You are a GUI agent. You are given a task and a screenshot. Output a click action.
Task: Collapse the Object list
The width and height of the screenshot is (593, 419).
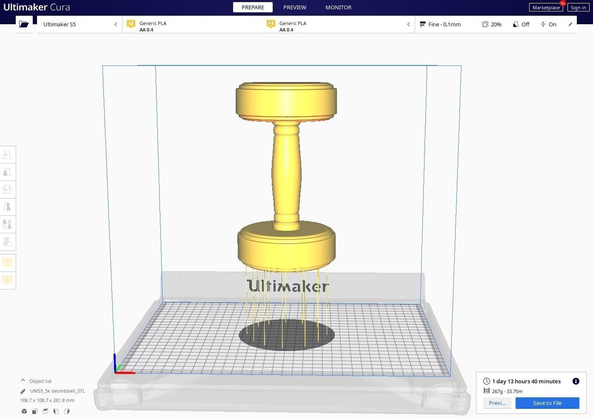point(36,381)
